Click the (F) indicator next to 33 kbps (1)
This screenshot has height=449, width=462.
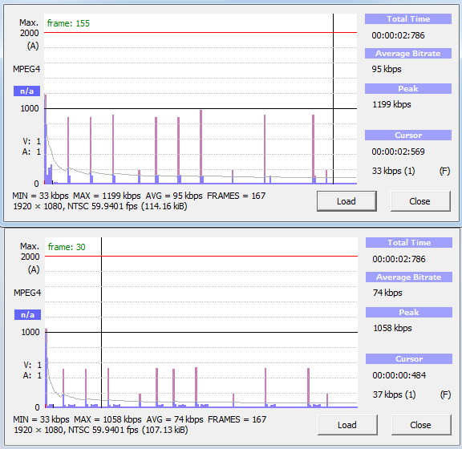pyautogui.click(x=444, y=171)
